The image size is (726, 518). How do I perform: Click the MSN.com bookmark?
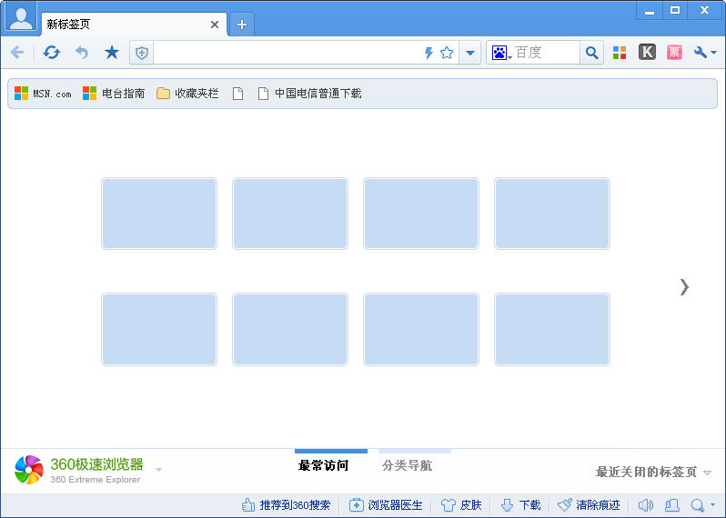pos(43,93)
